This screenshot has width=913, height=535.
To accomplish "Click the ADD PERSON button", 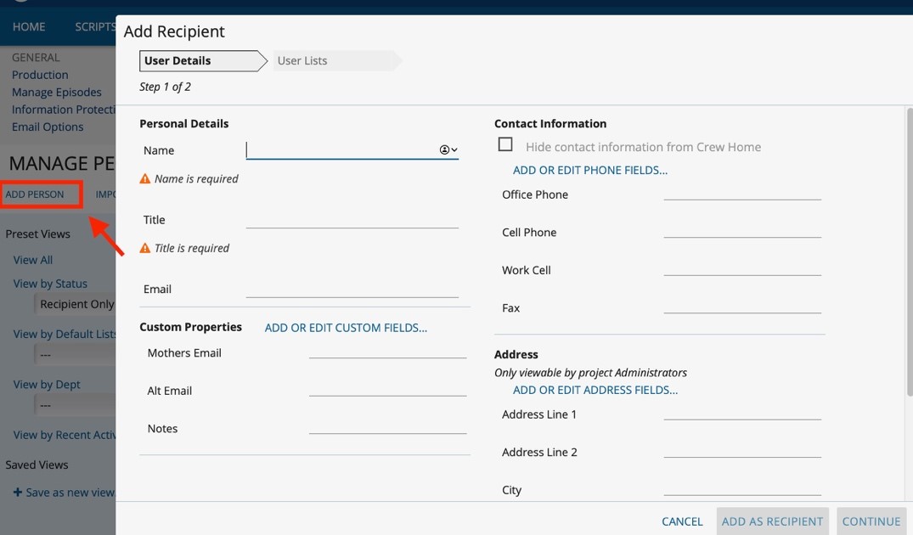I will point(34,194).
